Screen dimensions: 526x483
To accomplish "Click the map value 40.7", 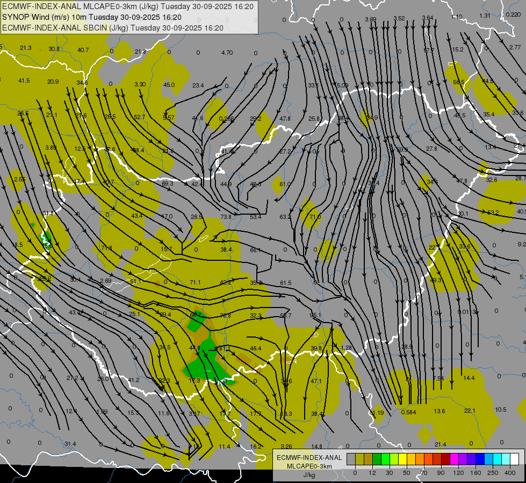I will coord(83,50).
